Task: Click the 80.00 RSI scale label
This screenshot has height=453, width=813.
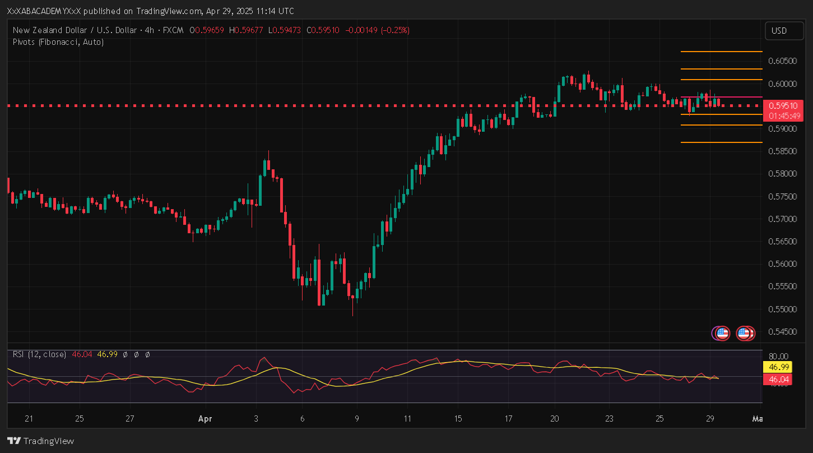Action: tap(779, 357)
